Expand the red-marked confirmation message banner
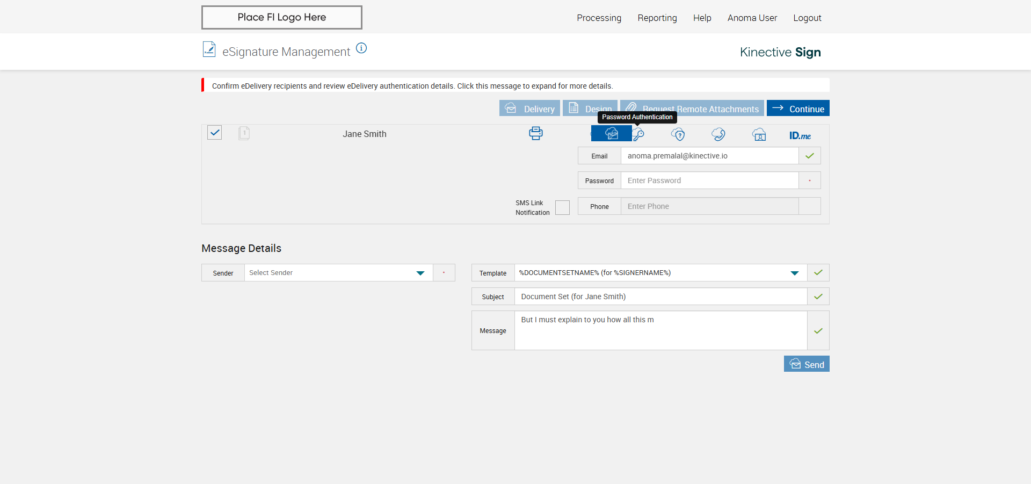Viewport: 1031px width, 484px height. (x=412, y=86)
